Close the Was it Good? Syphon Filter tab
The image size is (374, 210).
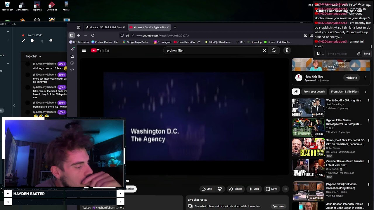tap(168, 27)
